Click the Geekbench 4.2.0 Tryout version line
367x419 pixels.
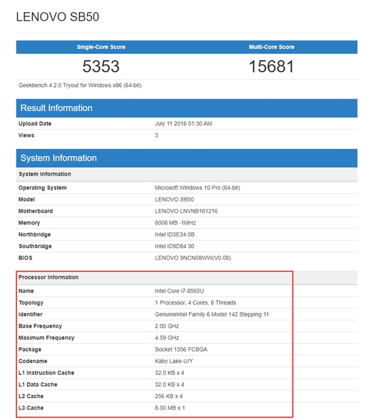pos(80,85)
